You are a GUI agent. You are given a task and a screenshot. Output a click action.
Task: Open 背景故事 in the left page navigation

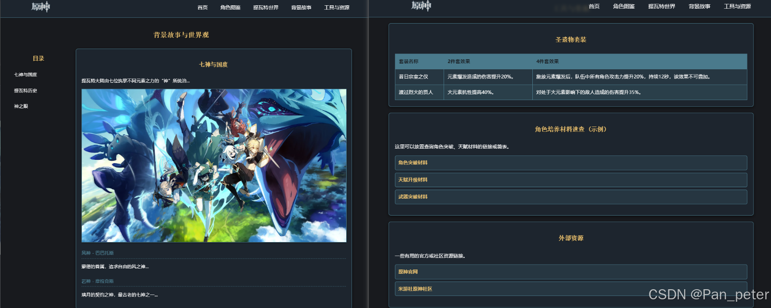(x=301, y=7)
